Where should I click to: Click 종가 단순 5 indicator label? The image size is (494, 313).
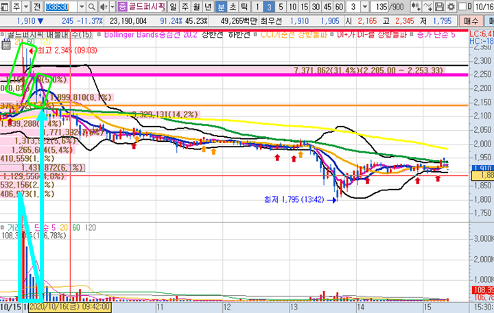coord(436,34)
